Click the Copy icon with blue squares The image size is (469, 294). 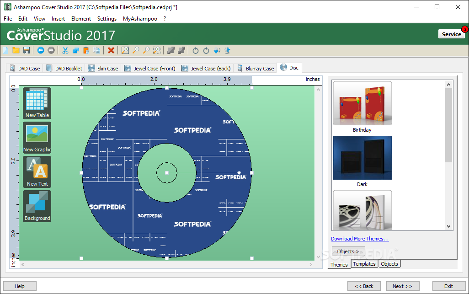[76, 50]
